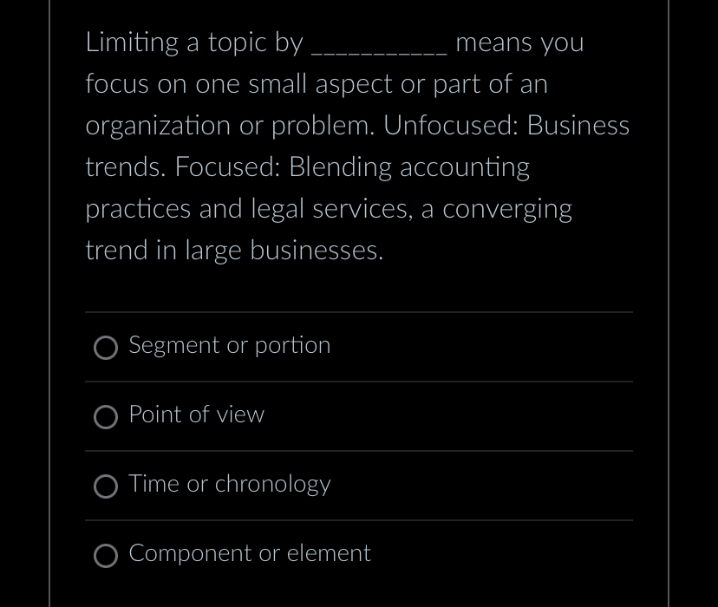The image size is (718, 607).
Task: Select the "Component or element" radio button
Action: (106, 556)
